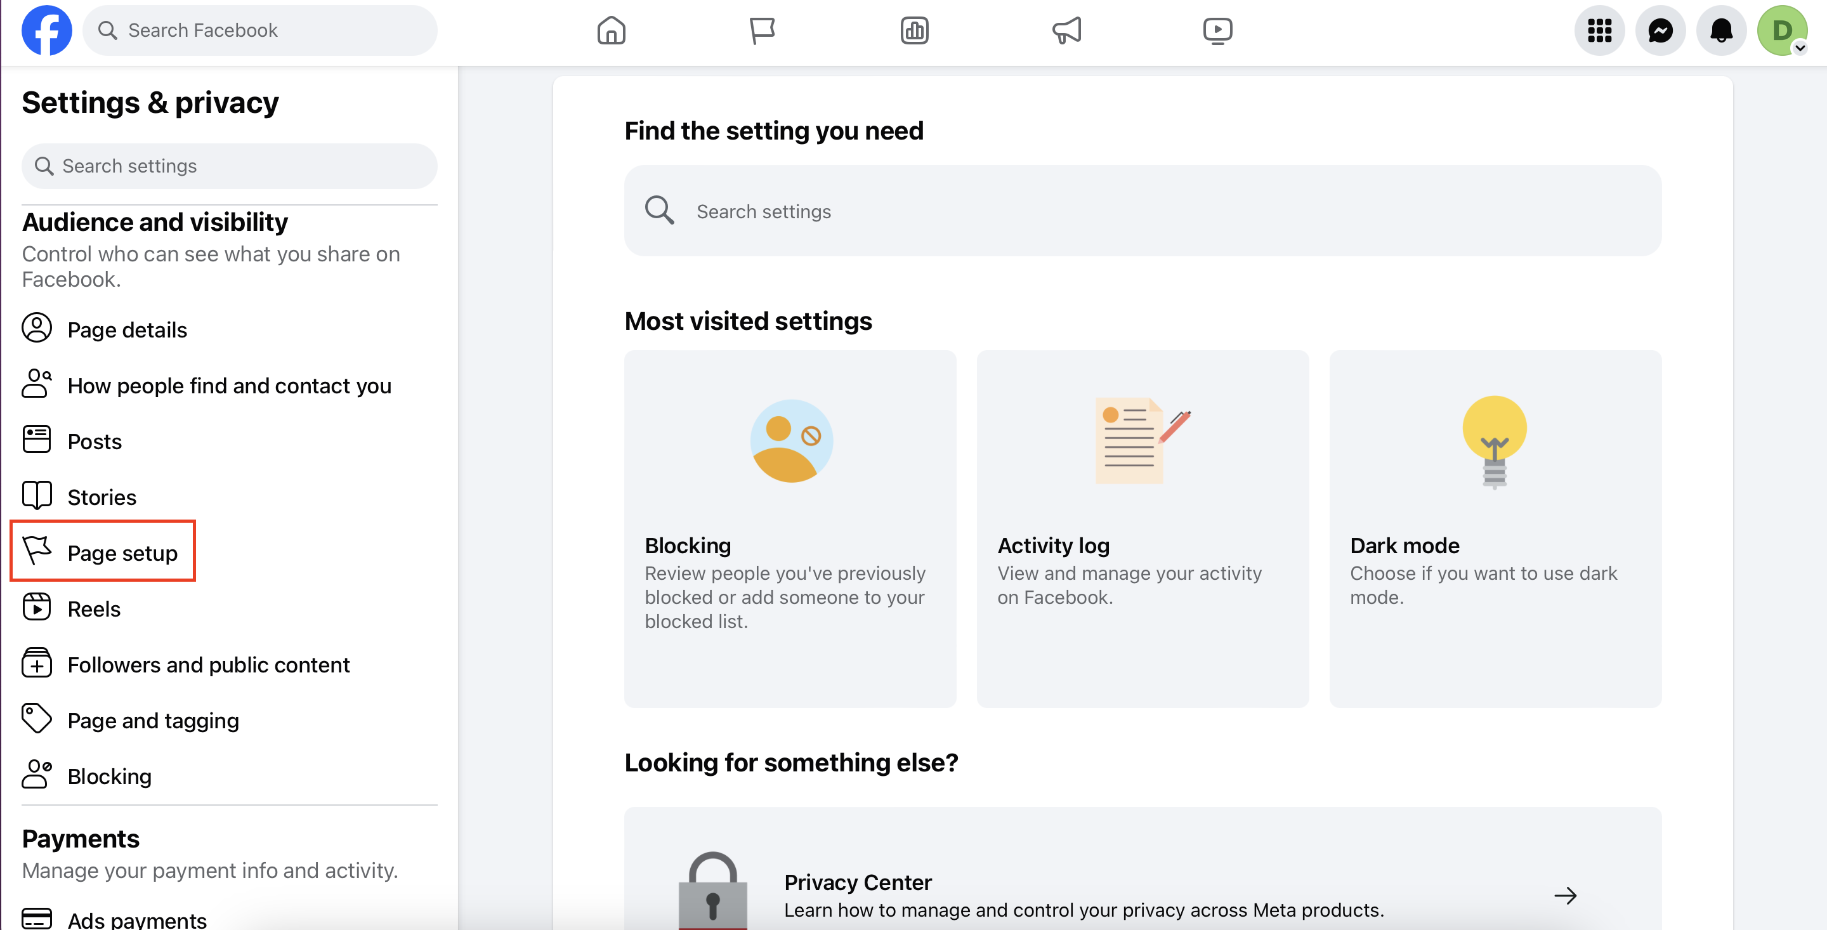Click the Blocking card illustration
1827x930 pixels.
[792, 440]
